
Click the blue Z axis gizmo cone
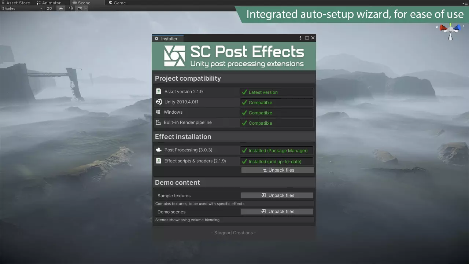point(457,28)
